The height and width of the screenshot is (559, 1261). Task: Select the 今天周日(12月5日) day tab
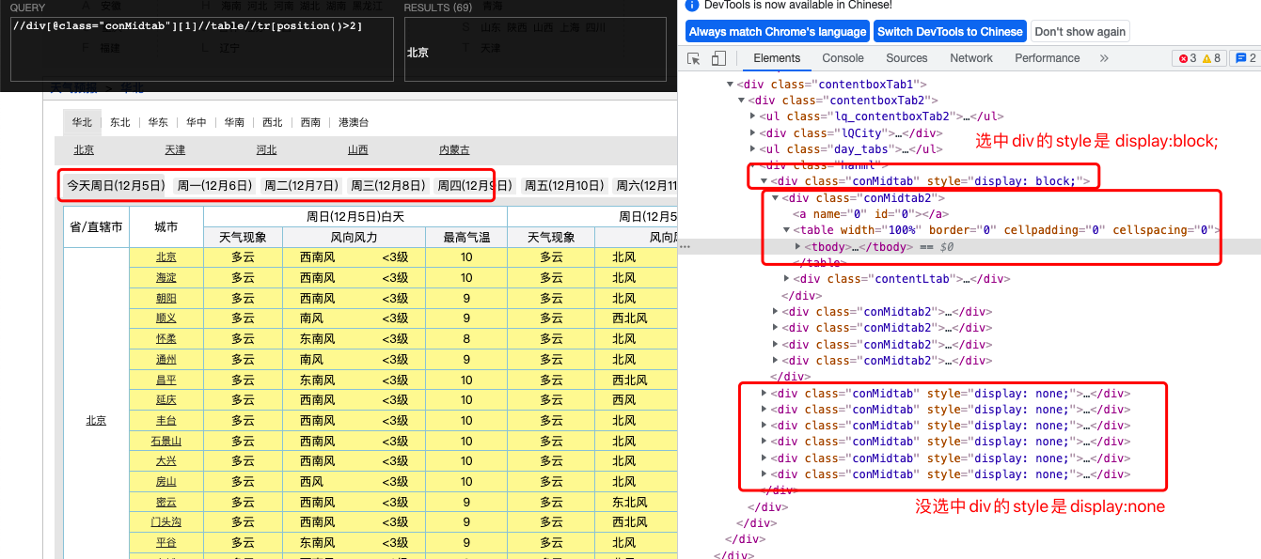[x=115, y=186]
